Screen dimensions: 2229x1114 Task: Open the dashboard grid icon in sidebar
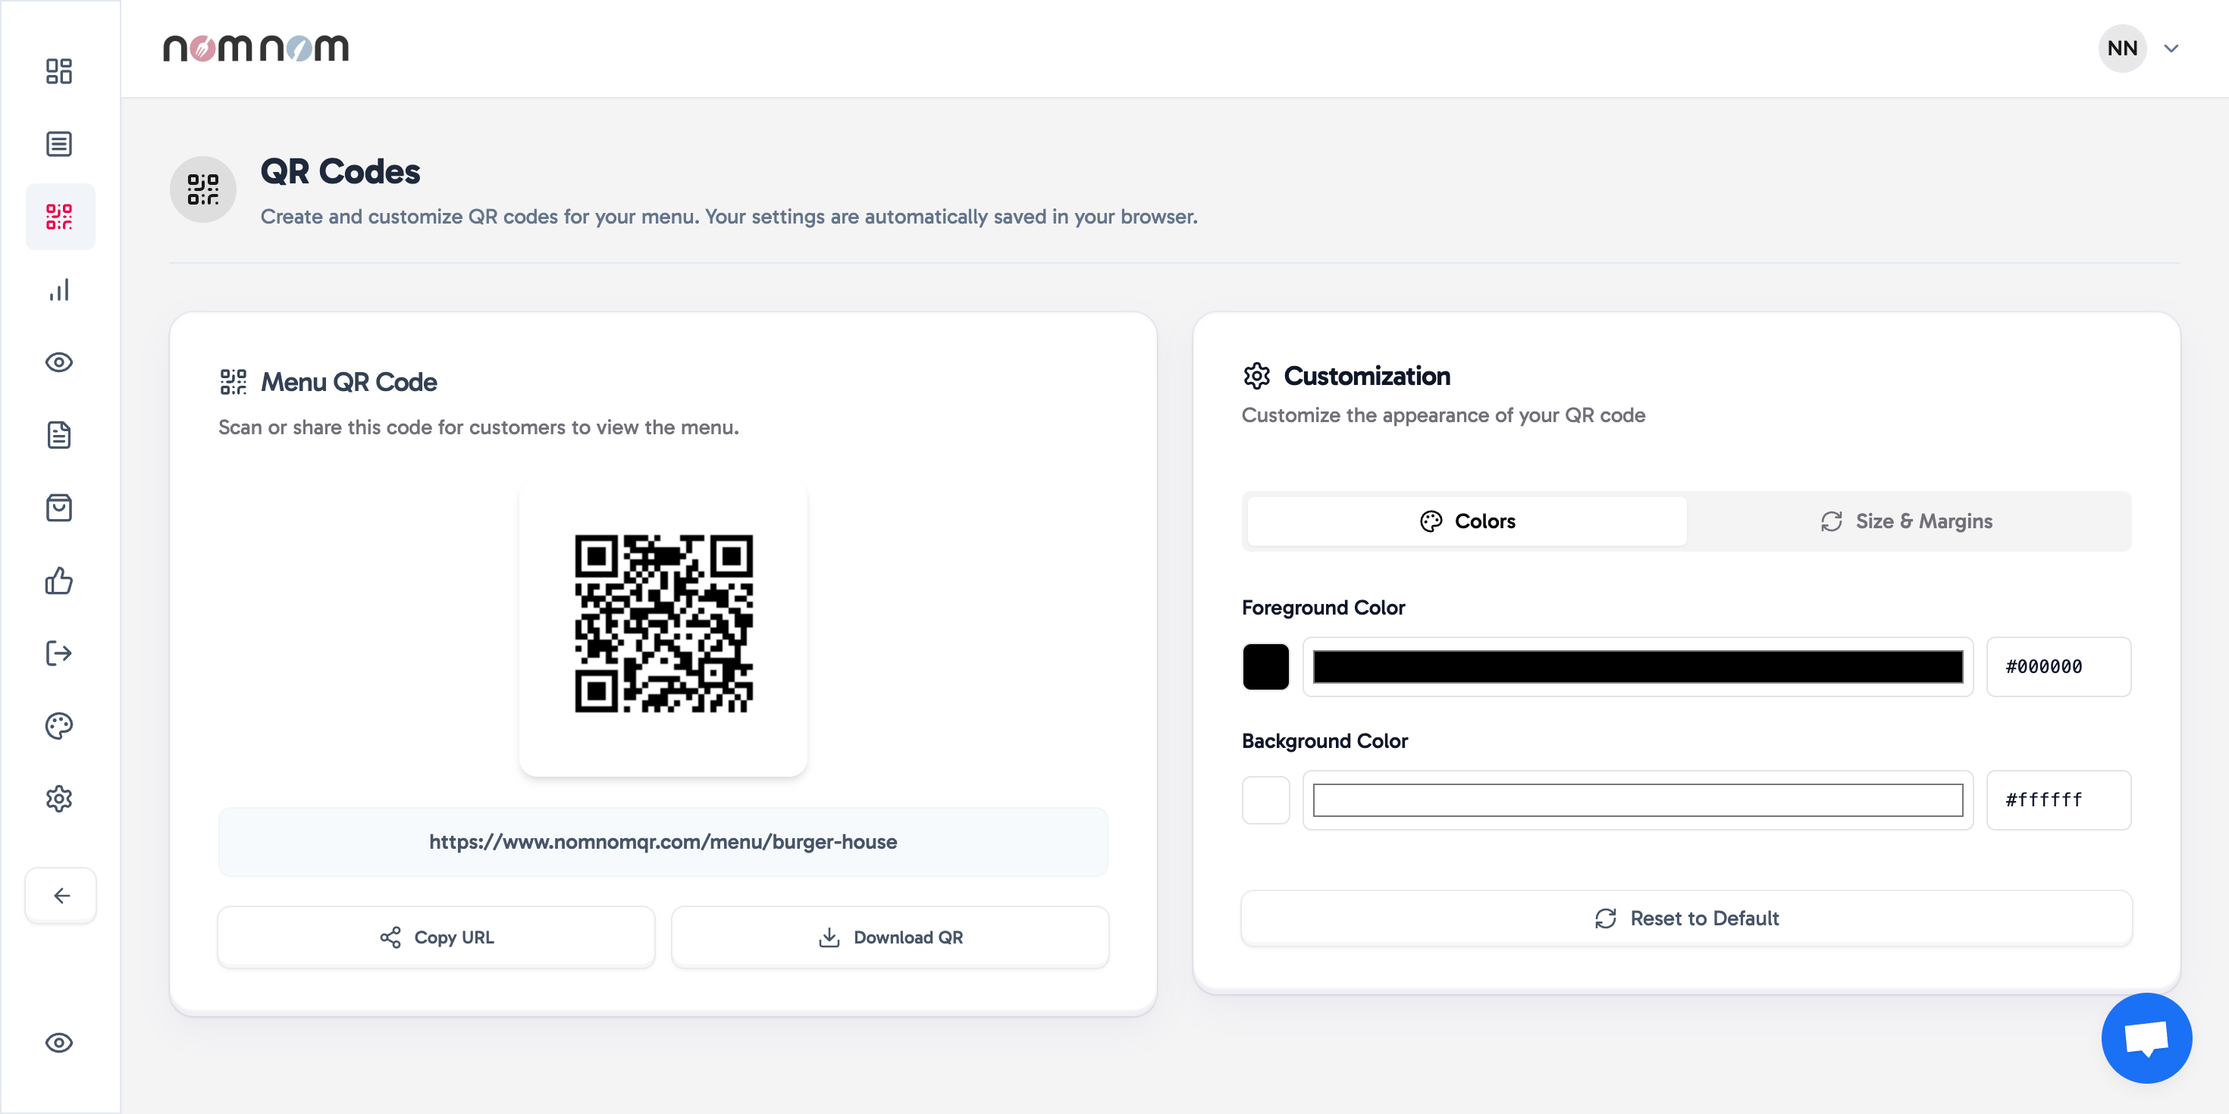[59, 71]
